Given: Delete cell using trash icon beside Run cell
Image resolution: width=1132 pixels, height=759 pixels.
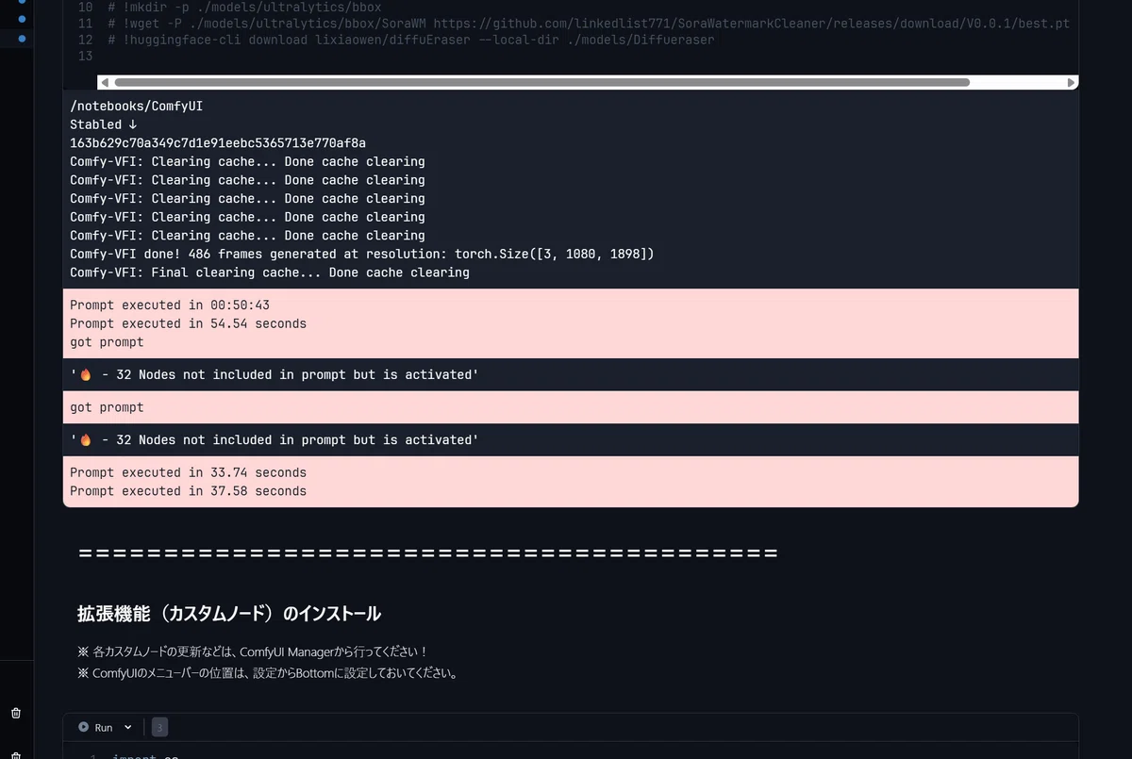Looking at the screenshot, I should coord(16,714).
